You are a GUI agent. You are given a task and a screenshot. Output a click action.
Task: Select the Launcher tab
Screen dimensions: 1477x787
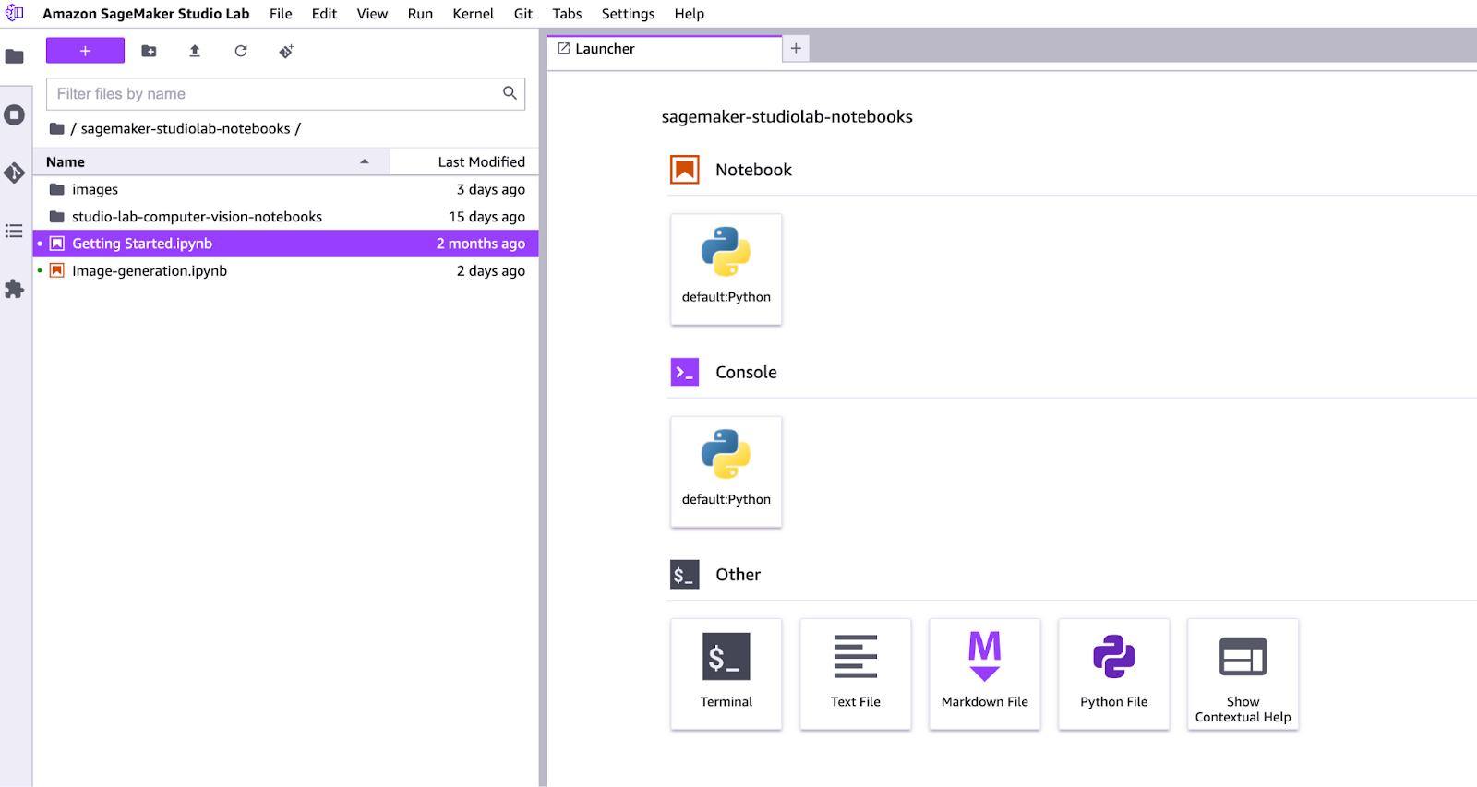[x=665, y=49]
